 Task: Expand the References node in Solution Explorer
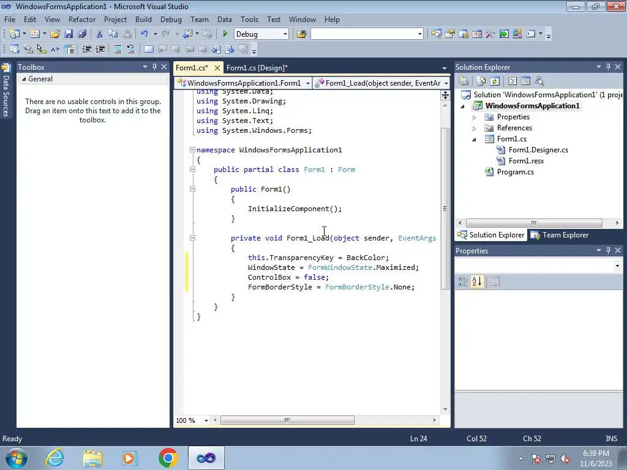pos(475,129)
